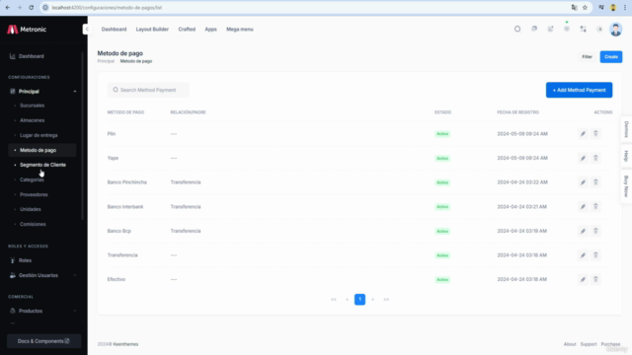
Task: Go to Almacenes
Action: (x=32, y=120)
